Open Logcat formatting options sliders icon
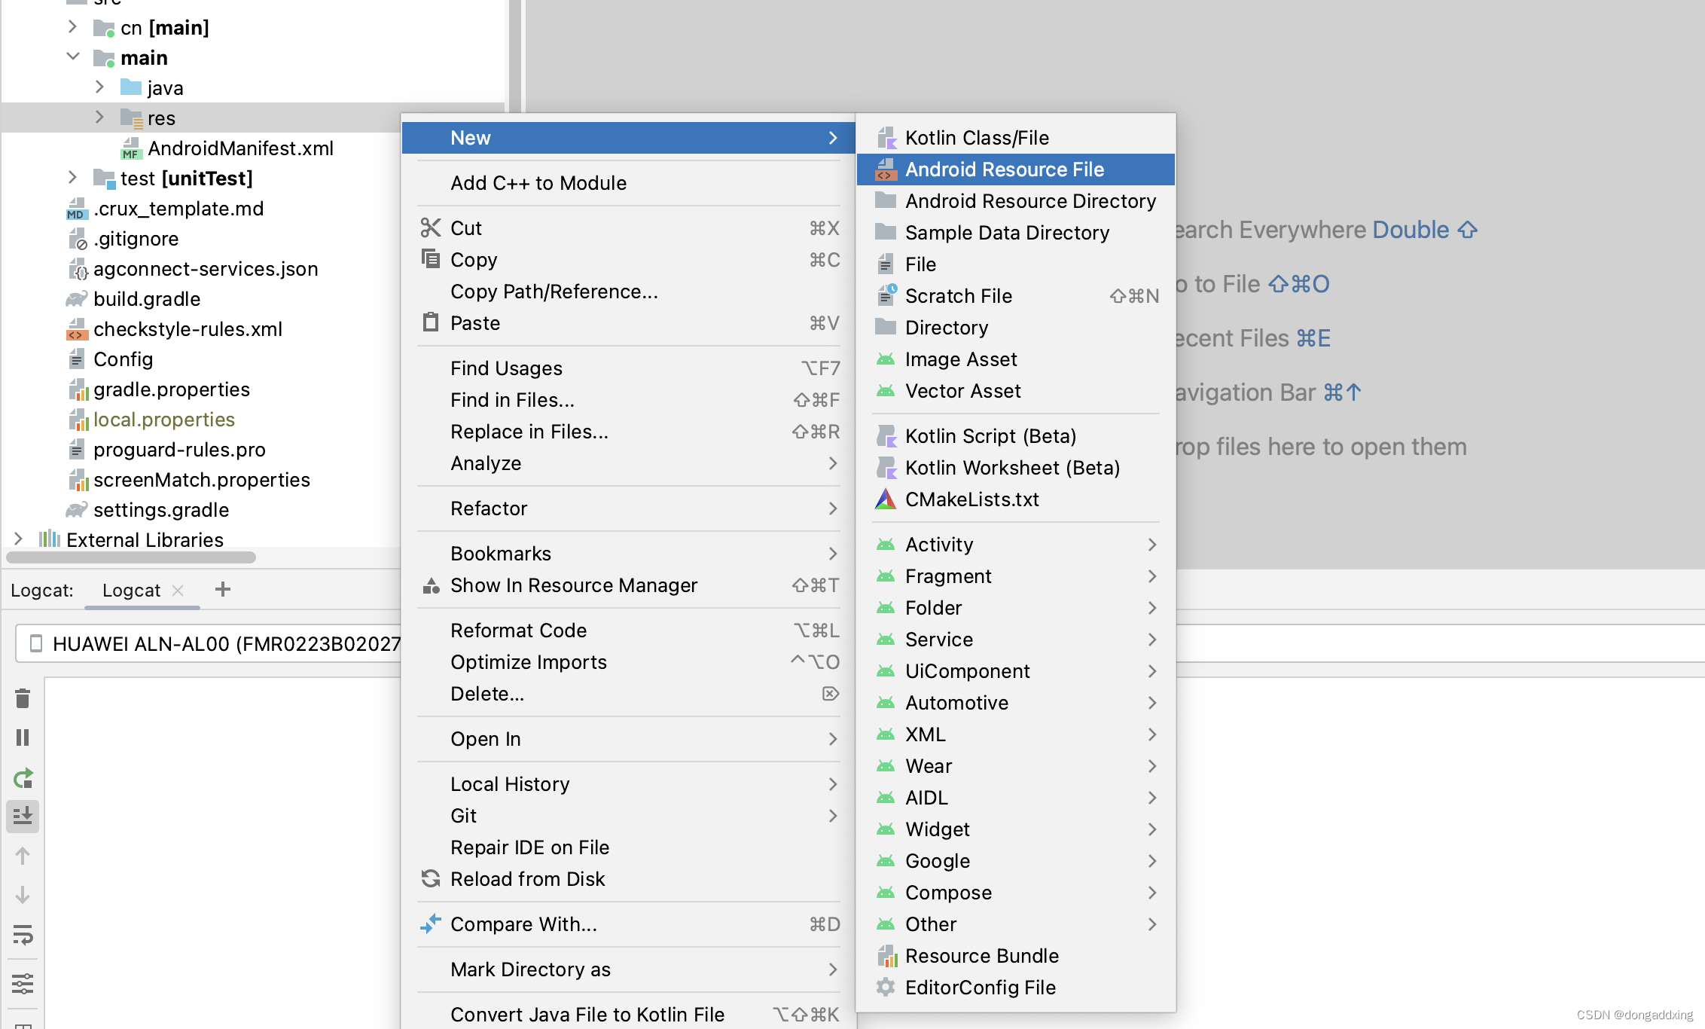The width and height of the screenshot is (1705, 1029). tap(23, 983)
